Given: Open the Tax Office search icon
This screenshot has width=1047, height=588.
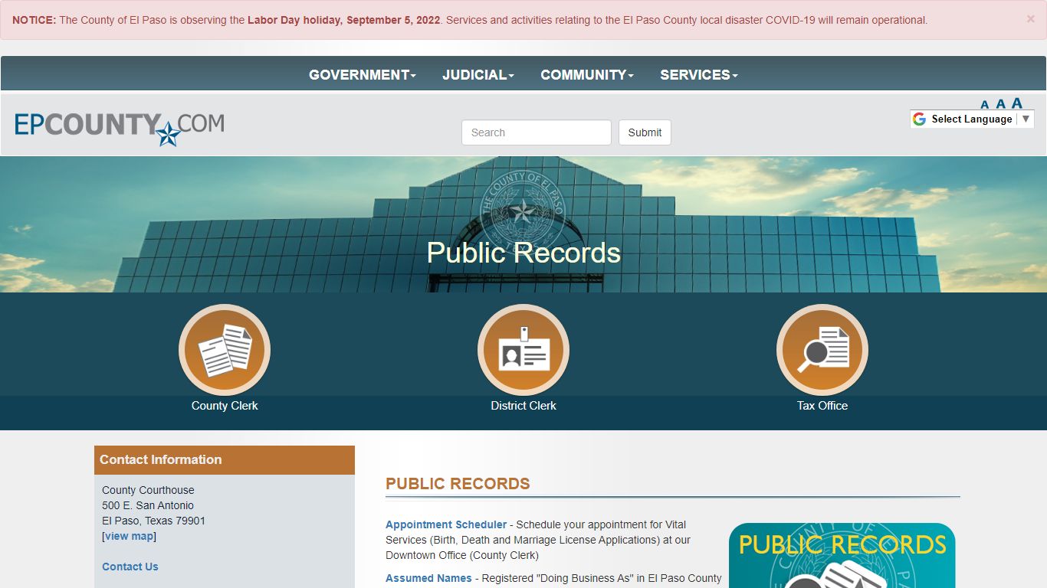Looking at the screenshot, I should point(822,350).
